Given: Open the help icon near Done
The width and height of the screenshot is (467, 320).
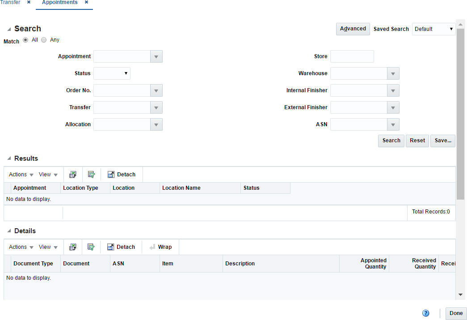Looking at the screenshot, I should [425, 313].
